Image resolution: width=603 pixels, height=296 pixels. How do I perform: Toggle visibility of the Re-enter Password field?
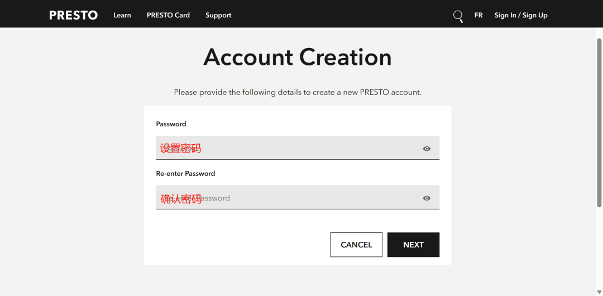(427, 198)
